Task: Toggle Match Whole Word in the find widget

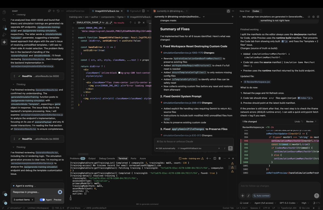Action: click(x=107, y=22)
